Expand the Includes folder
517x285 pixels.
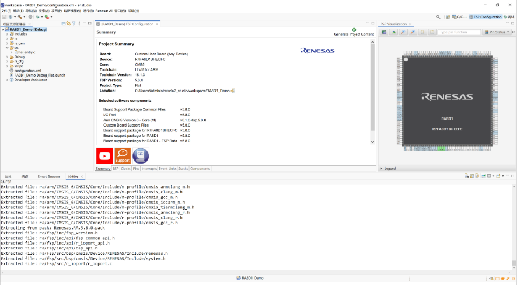coord(7,34)
